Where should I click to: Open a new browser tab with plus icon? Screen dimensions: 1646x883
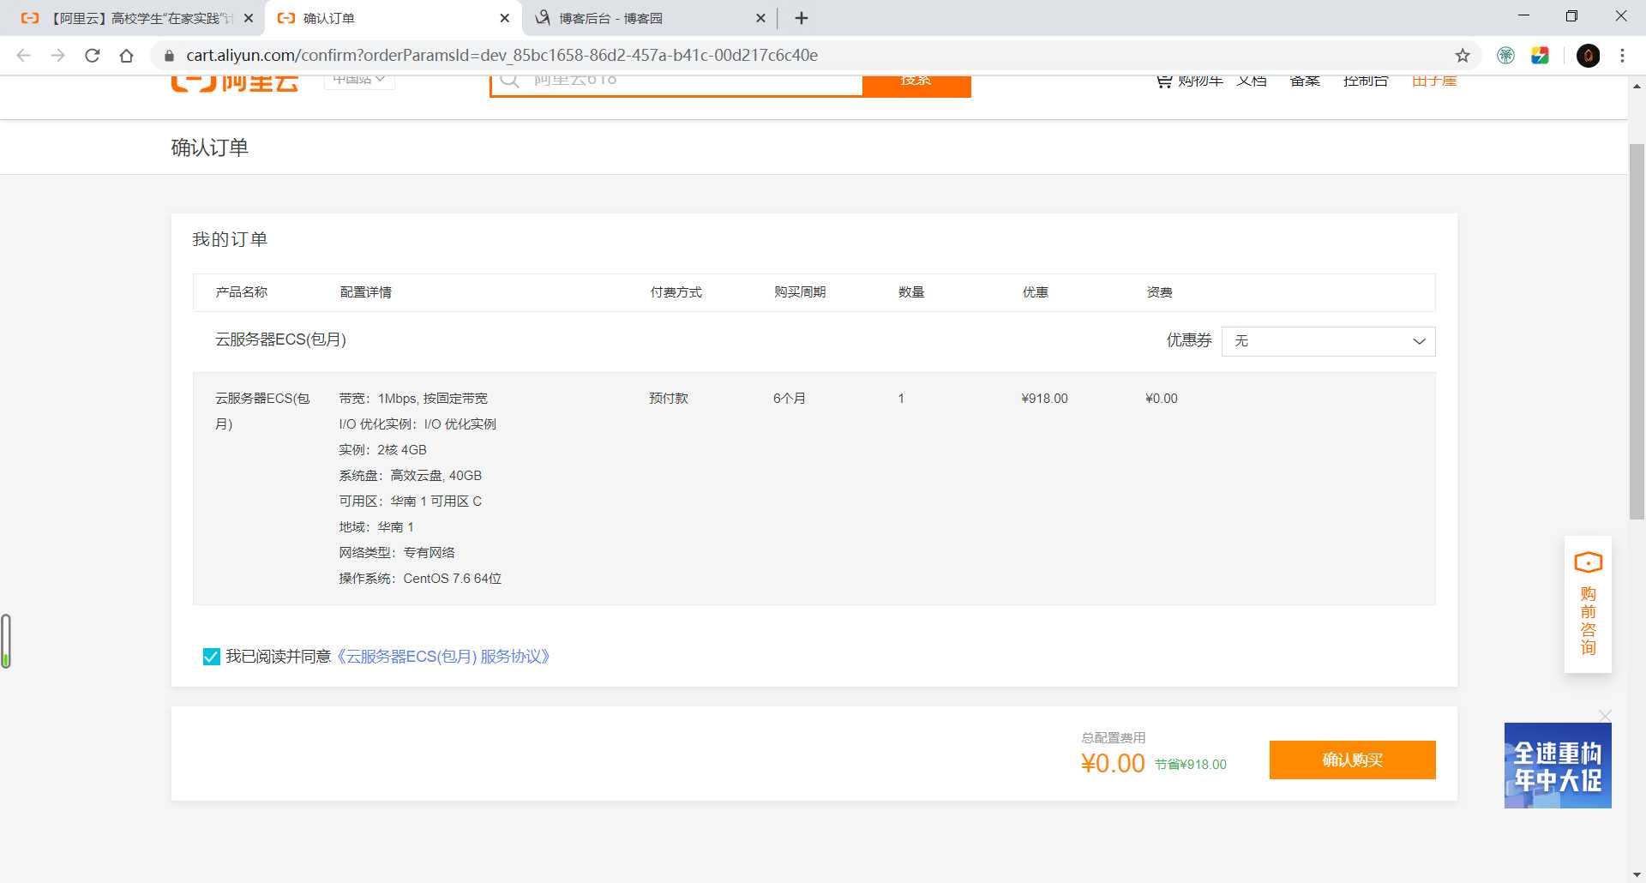pos(802,18)
